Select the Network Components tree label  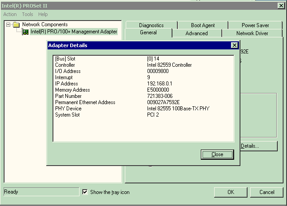pyautogui.click(x=45, y=24)
